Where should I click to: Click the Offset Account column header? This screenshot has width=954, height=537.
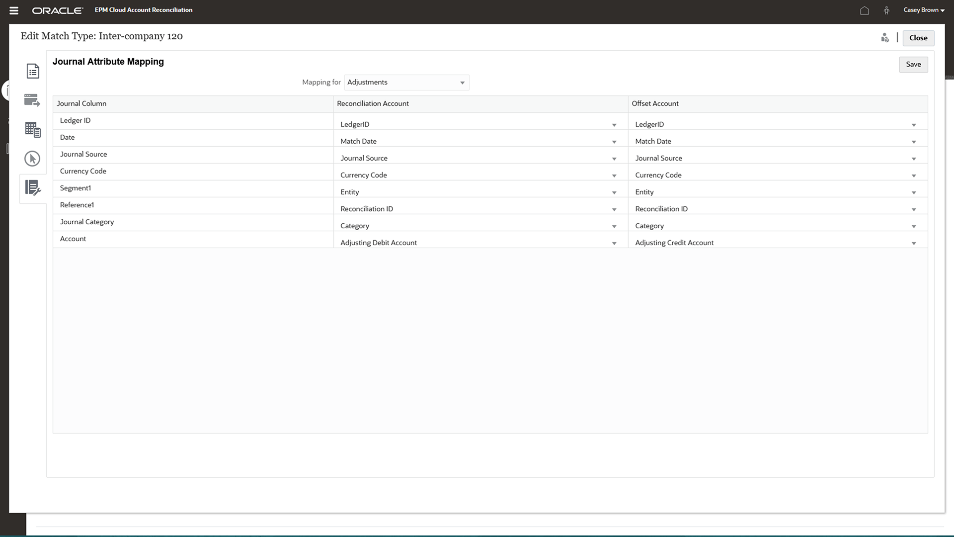[x=655, y=103]
